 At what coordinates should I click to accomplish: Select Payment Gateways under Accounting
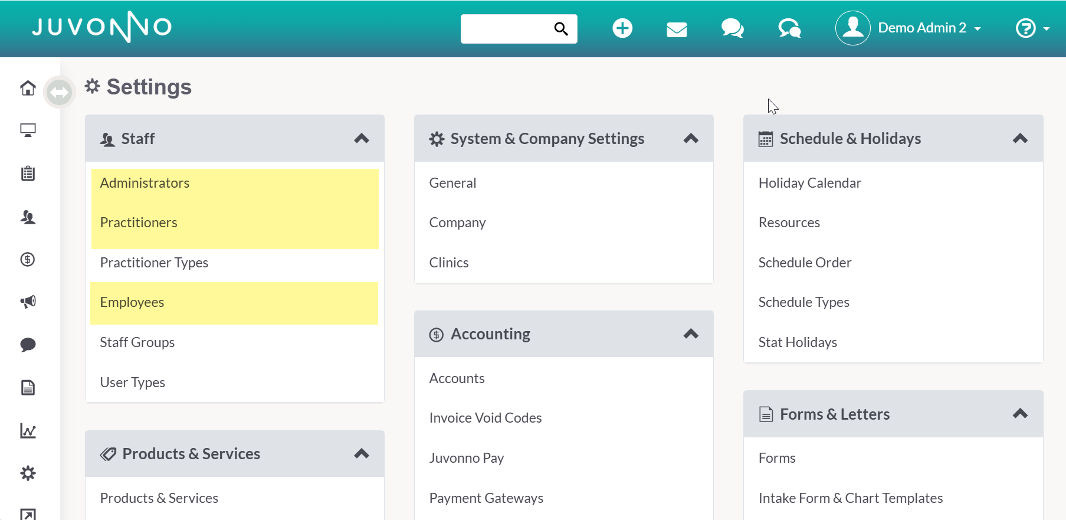[x=486, y=498]
